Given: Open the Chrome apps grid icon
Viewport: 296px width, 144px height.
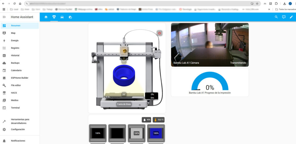Looking at the screenshot, I should [3, 9].
